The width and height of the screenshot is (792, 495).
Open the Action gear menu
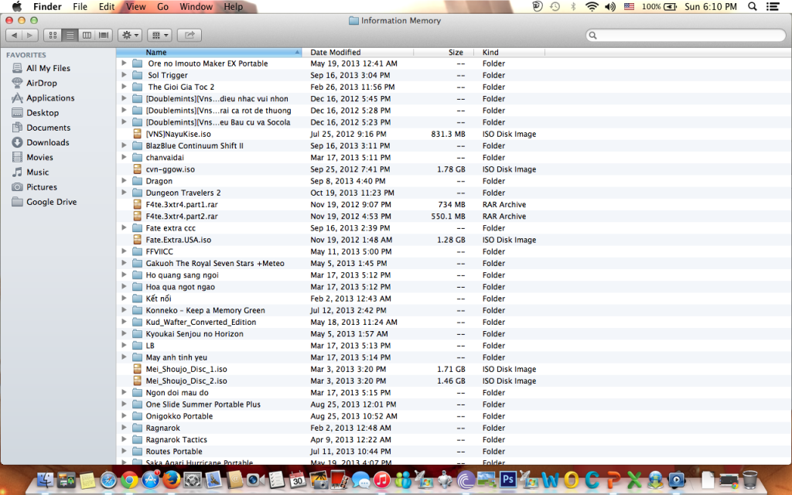pyautogui.click(x=130, y=36)
